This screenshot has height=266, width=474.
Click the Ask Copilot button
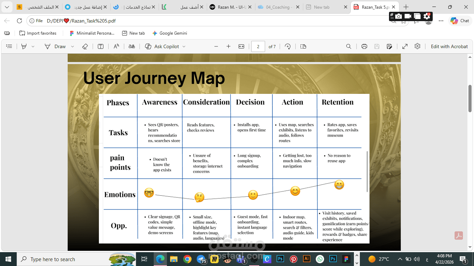tap(162, 46)
